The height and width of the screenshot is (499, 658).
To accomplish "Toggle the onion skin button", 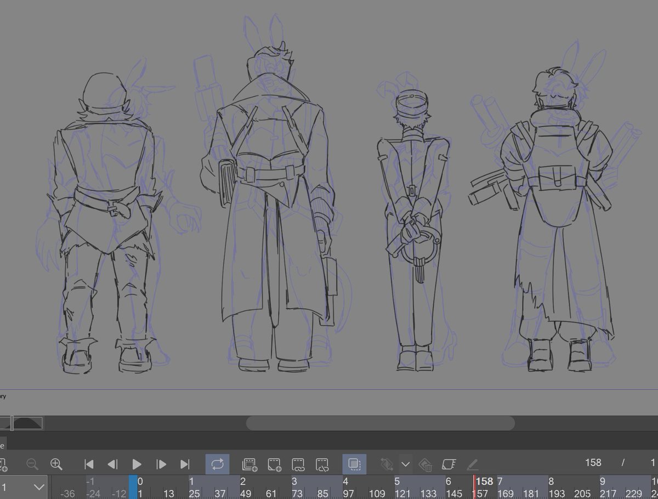I will click(355, 464).
